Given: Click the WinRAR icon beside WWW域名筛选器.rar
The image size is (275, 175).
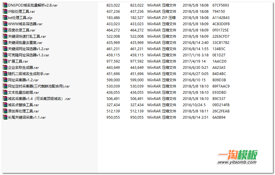Looking at the screenshot, I should [5, 24].
